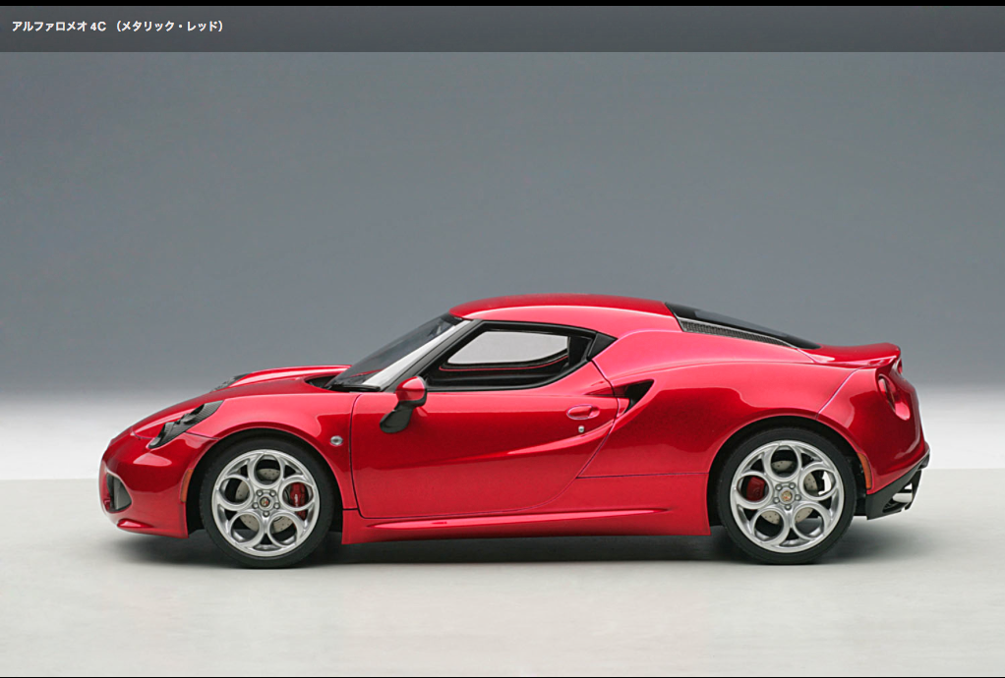Click the red front brake caliper

click(x=298, y=499)
